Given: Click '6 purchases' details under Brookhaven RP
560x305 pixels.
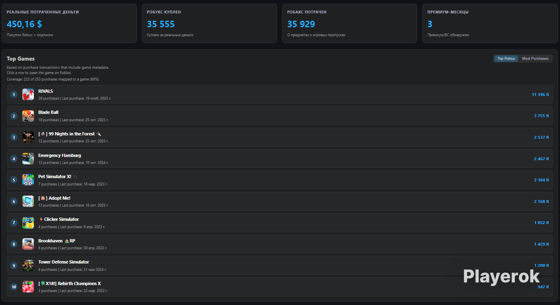Looking at the screenshot, I should point(73,248).
